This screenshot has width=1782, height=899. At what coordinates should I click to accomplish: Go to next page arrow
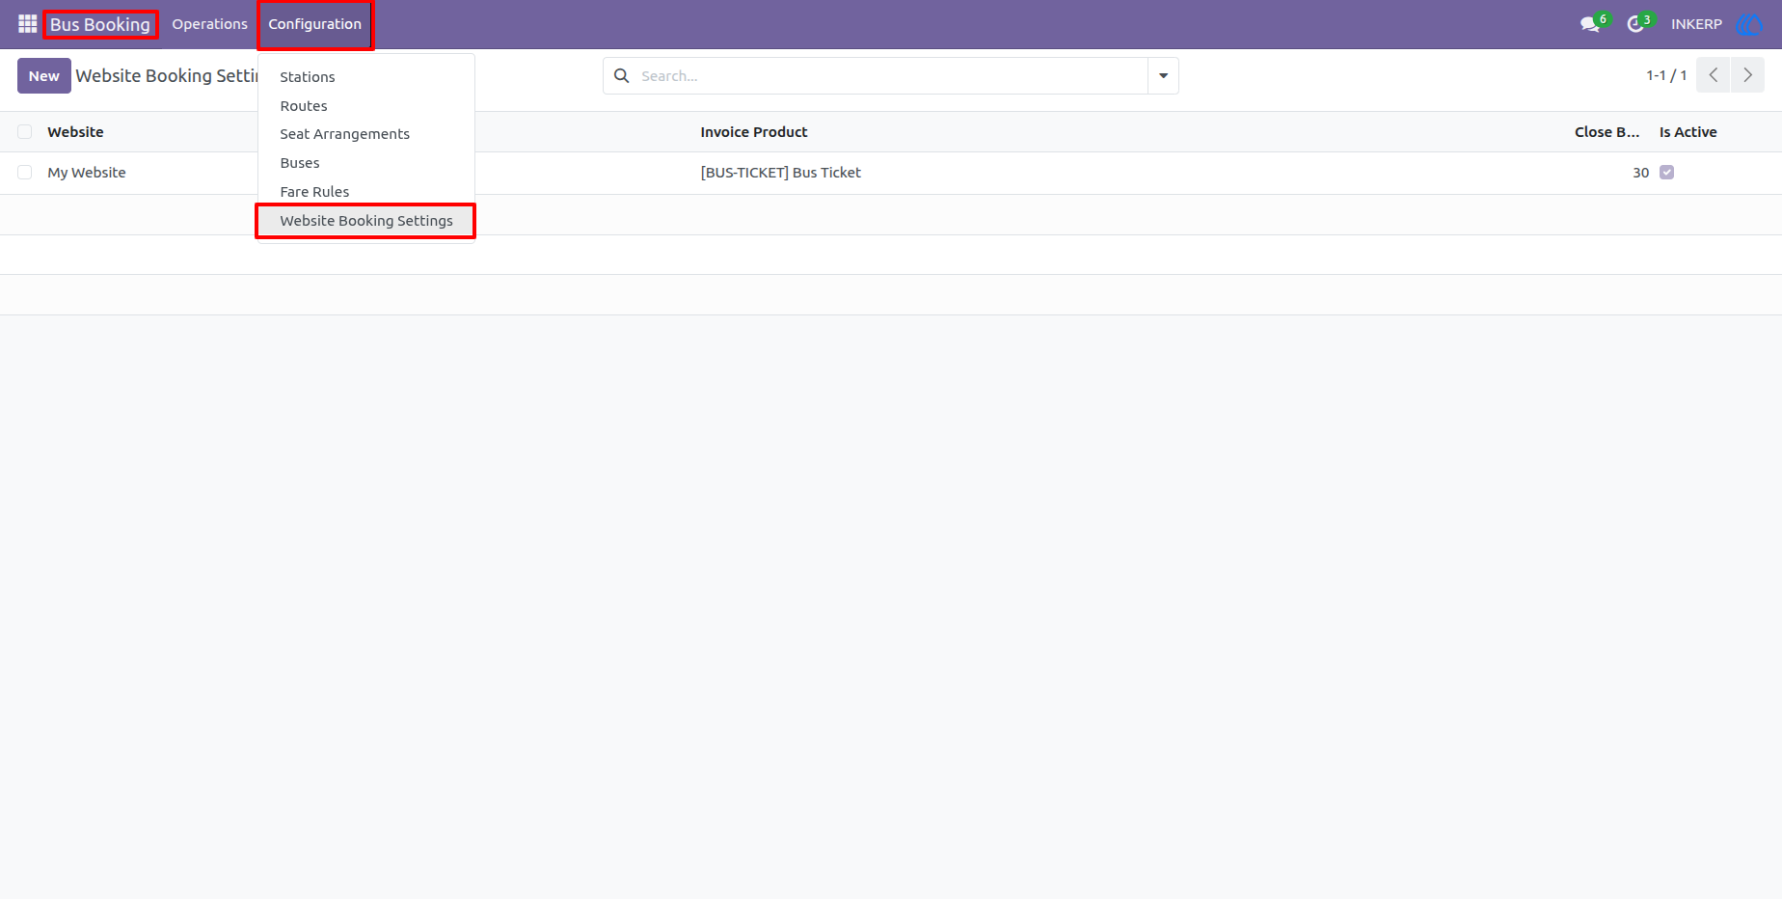pyautogui.click(x=1747, y=75)
